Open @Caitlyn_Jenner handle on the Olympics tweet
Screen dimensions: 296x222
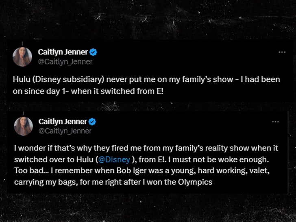point(65,131)
